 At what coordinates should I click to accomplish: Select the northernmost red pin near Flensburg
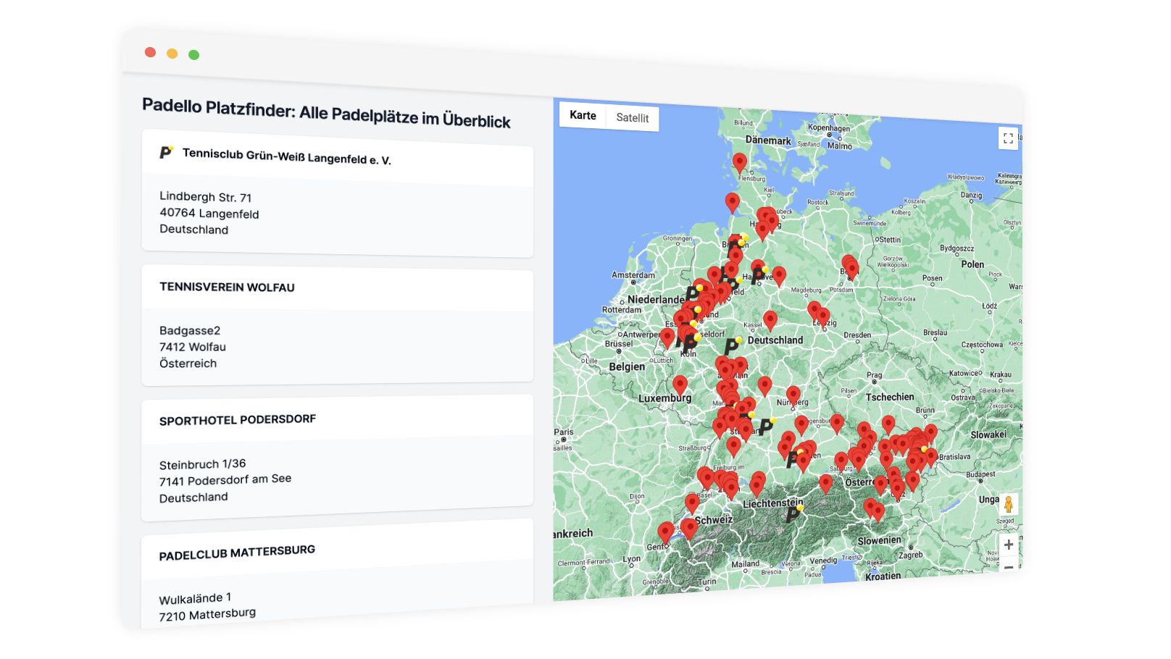pos(739,162)
